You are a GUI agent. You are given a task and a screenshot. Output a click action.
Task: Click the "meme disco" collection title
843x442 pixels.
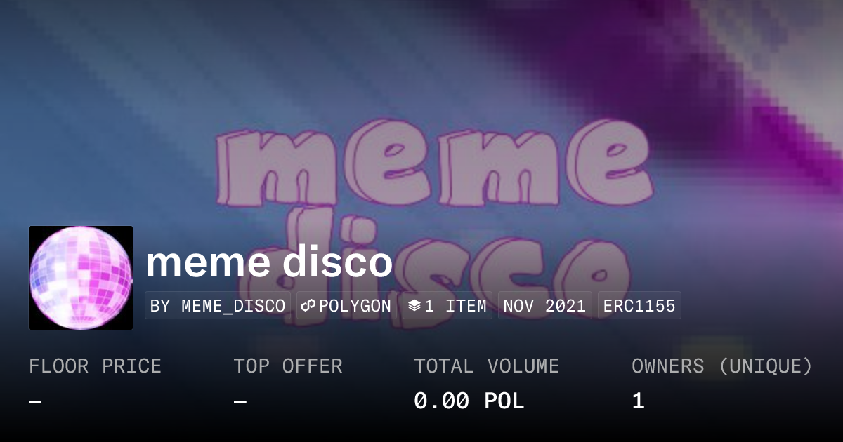(x=269, y=262)
